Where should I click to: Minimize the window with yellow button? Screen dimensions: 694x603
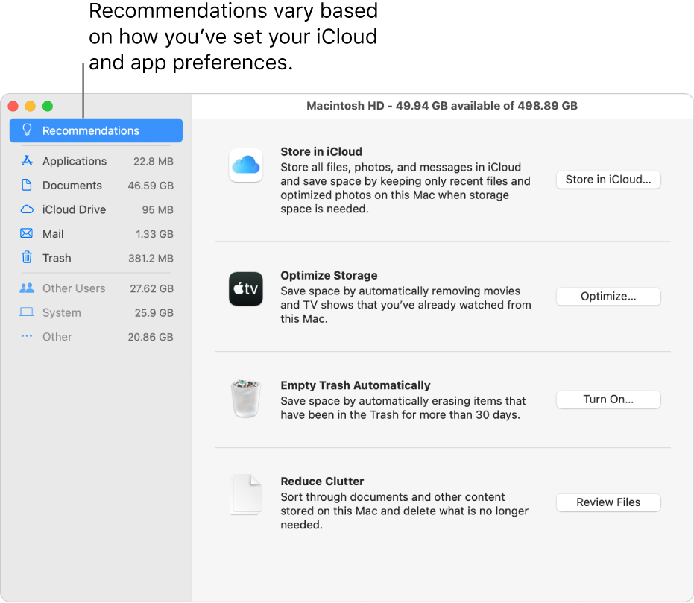point(30,106)
